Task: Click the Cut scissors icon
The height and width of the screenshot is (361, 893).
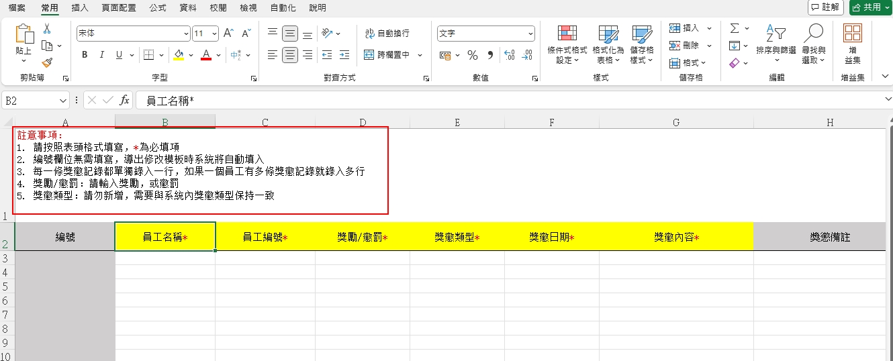Action: pyautogui.click(x=47, y=29)
